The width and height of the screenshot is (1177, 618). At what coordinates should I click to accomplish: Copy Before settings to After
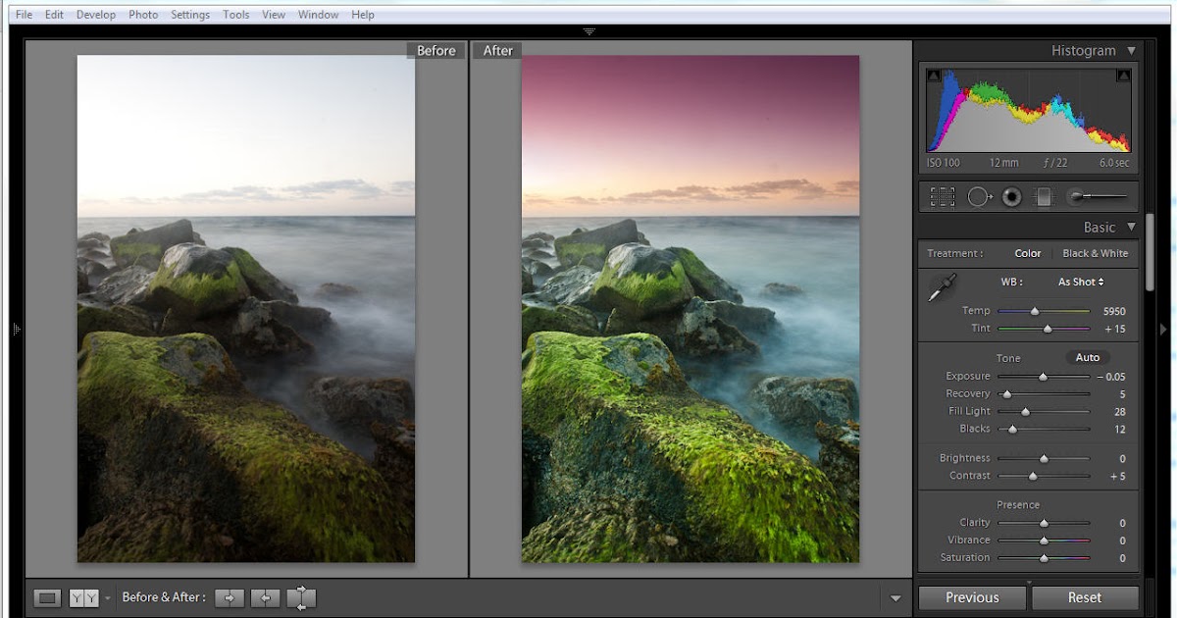pos(230,597)
